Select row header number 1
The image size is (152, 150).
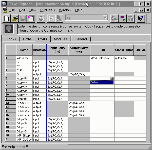coord(11,58)
